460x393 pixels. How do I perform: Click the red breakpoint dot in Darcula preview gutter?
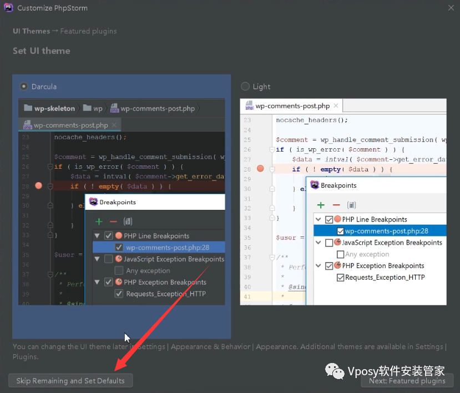[38, 185]
